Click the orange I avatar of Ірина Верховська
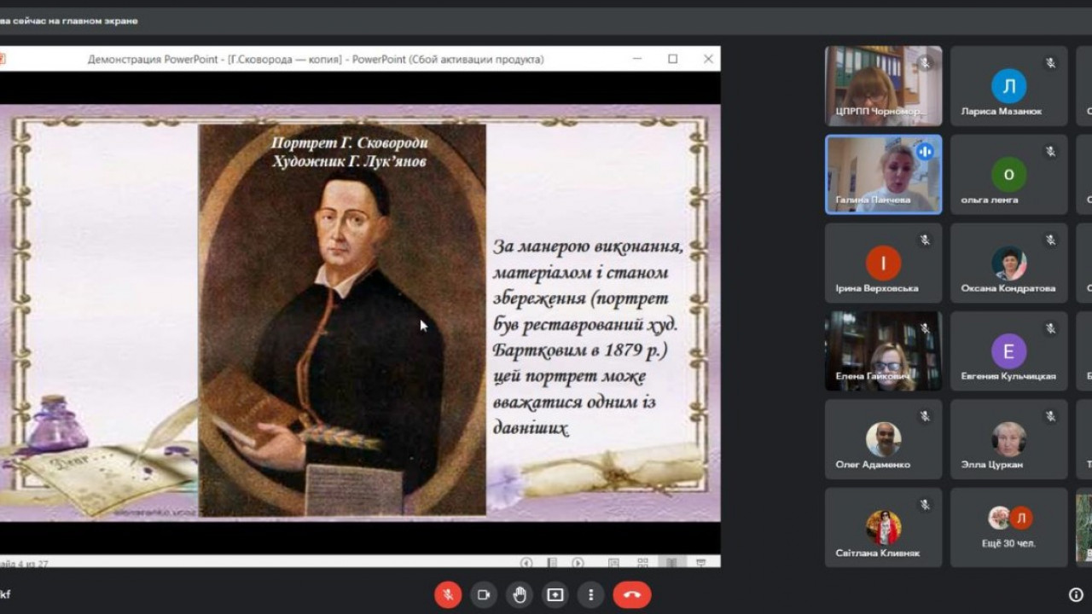This screenshot has width=1092, height=614. 883,263
